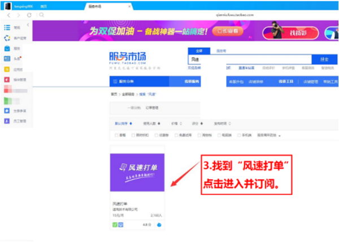Sort results by 价格

point(177,124)
